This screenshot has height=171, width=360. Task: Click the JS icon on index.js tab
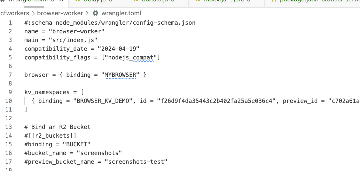click(198, 1)
